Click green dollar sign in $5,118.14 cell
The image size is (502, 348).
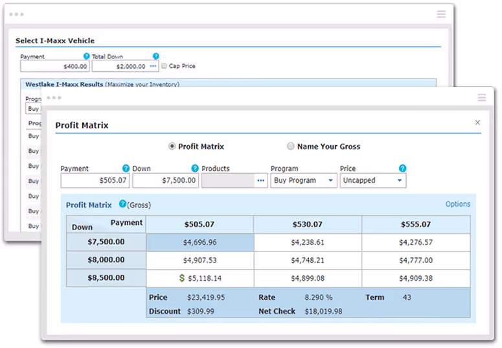coord(182,278)
